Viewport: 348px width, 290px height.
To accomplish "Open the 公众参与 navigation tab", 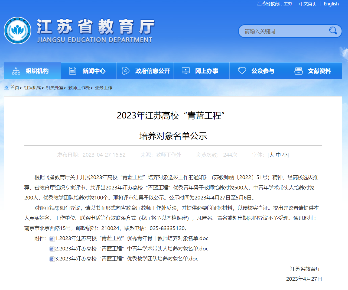I will click(258, 71).
